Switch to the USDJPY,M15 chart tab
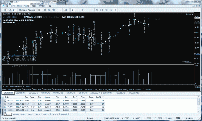 pos(58,93)
